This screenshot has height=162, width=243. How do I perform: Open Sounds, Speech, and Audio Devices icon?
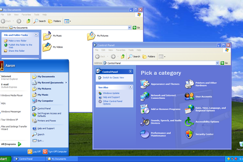click(x=145, y=122)
